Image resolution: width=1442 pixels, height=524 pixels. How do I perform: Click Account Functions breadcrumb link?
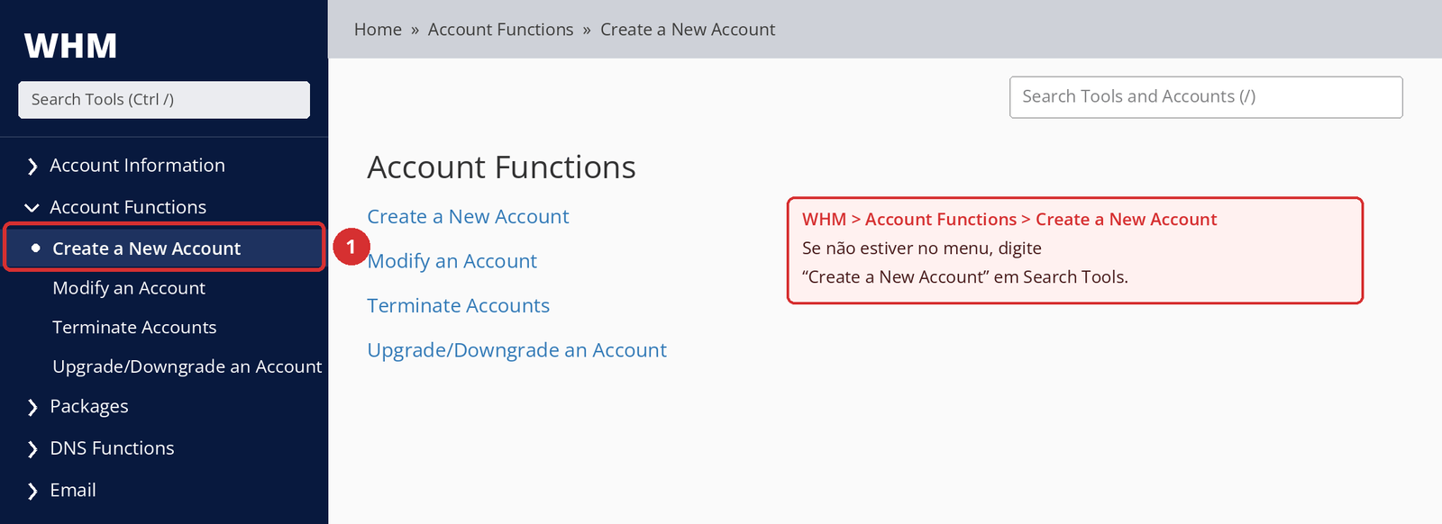tap(500, 30)
